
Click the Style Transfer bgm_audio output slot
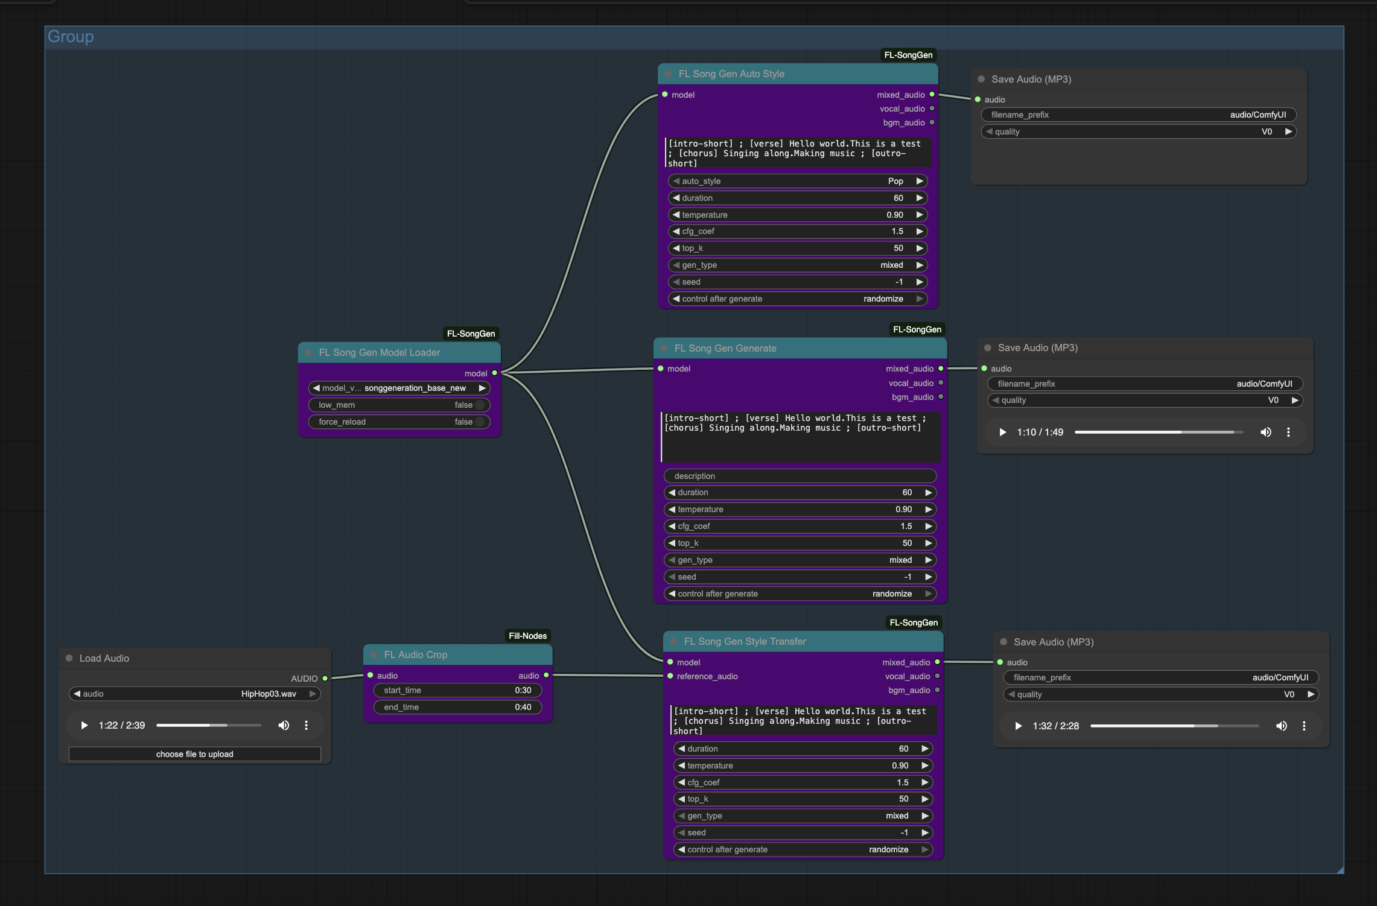coord(937,690)
